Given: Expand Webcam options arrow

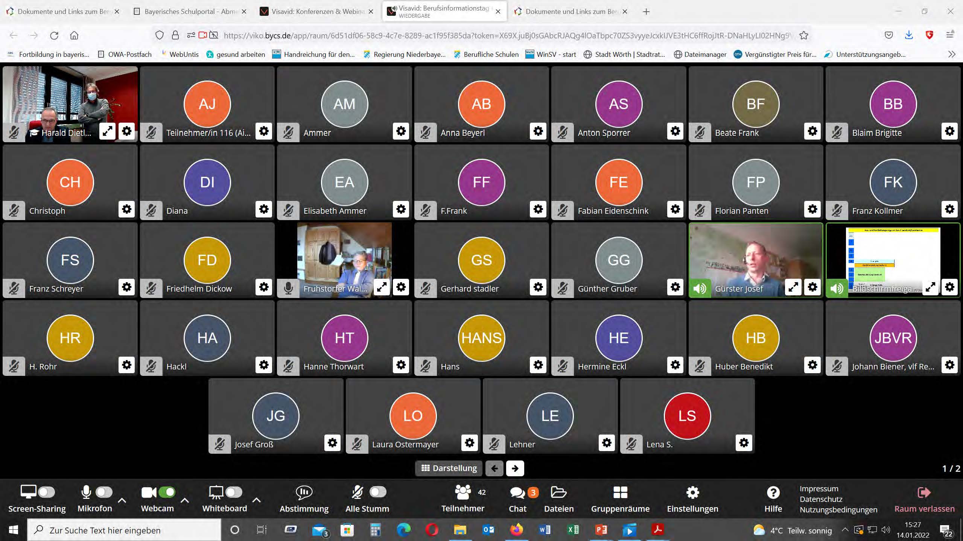Looking at the screenshot, I should pyautogui.click(x=184, y=500).
